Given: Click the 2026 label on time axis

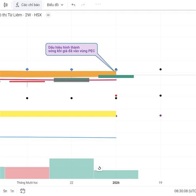Looking at the screenshot, I should click(x=116, y=183).
